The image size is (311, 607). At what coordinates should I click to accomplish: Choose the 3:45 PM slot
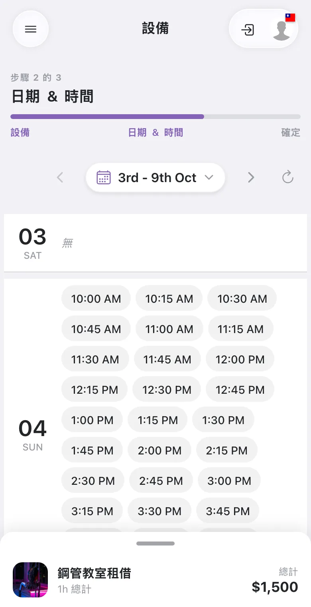228,511
